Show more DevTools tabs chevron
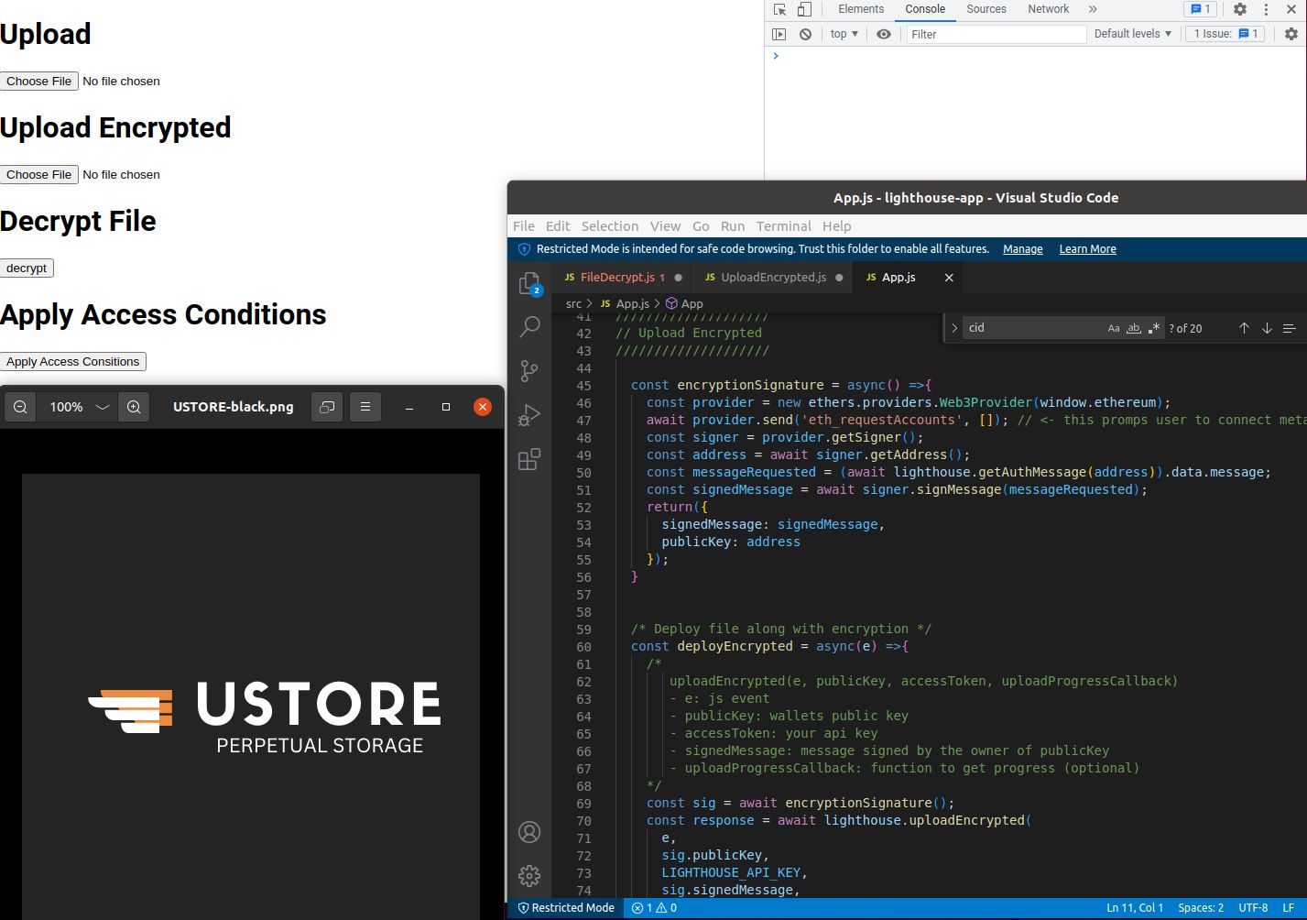This screenshot has height=920, width=1307. pyautogui.click(x=1093, y=9)
